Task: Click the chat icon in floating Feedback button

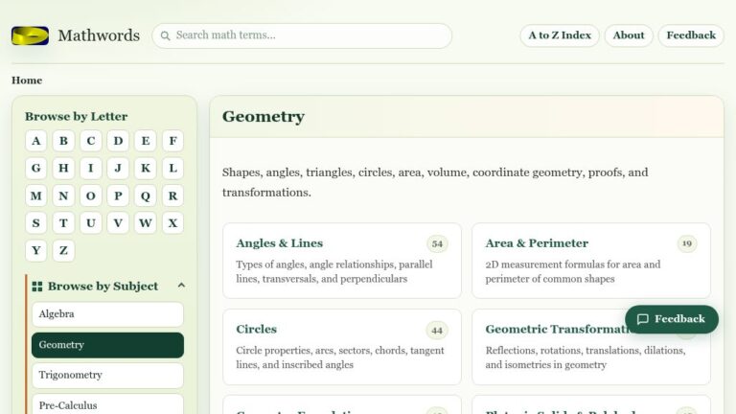Action: click(x=643, y=319)
